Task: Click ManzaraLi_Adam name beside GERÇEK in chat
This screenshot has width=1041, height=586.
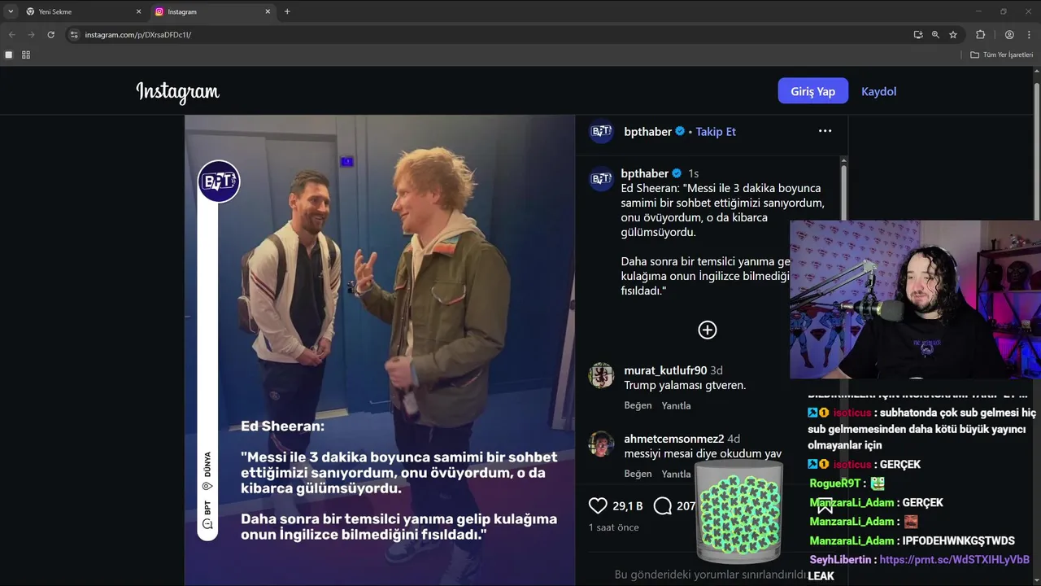Action: [x=852, y=503]
